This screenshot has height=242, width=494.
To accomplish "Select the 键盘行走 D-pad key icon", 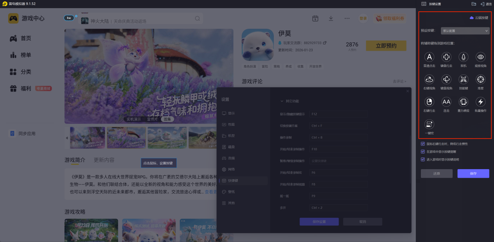I will 446,57.
